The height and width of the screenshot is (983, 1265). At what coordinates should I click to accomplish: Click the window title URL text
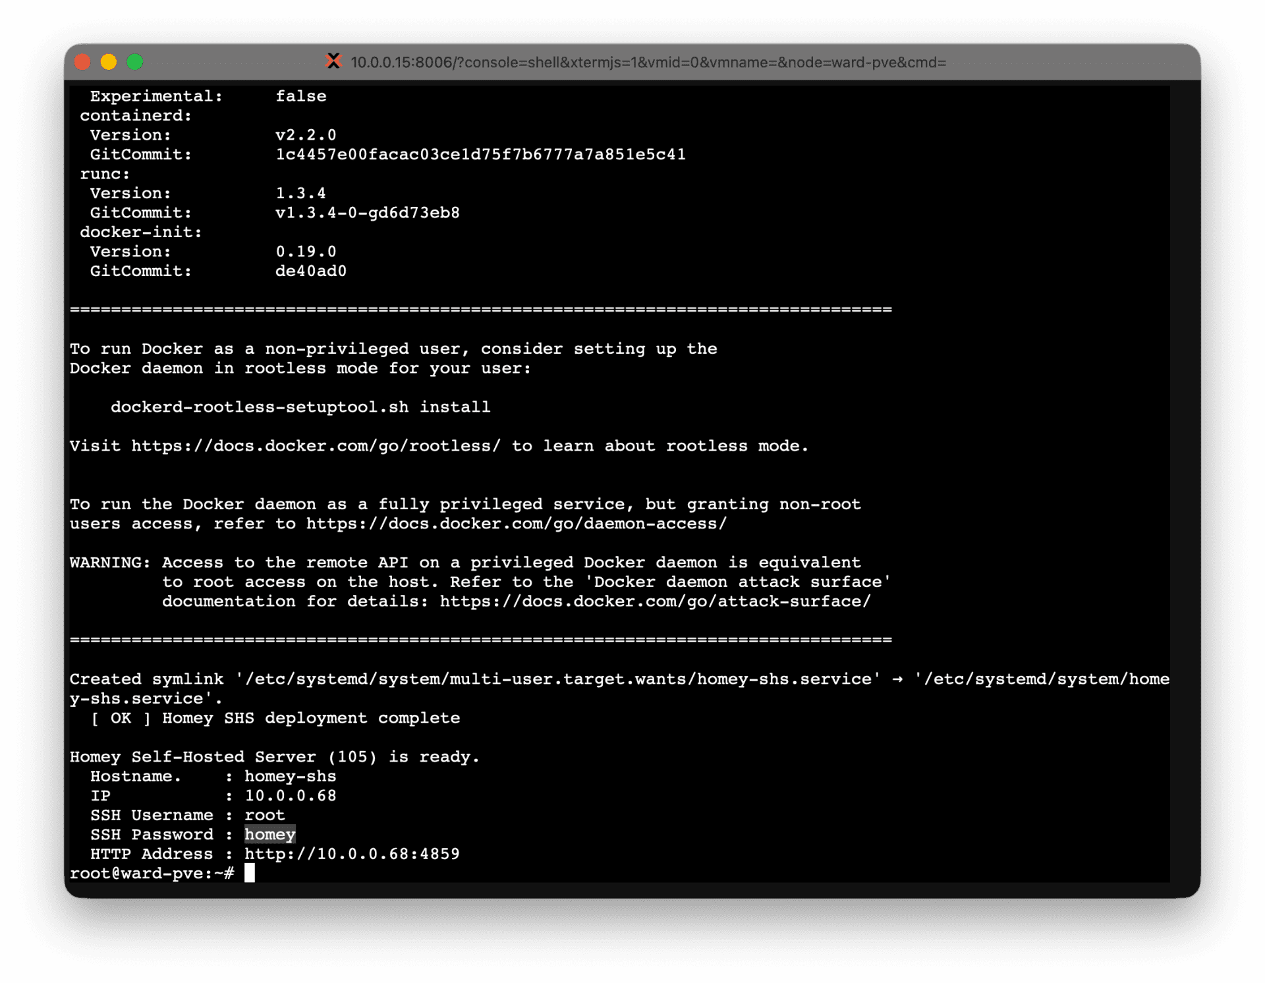648,63
